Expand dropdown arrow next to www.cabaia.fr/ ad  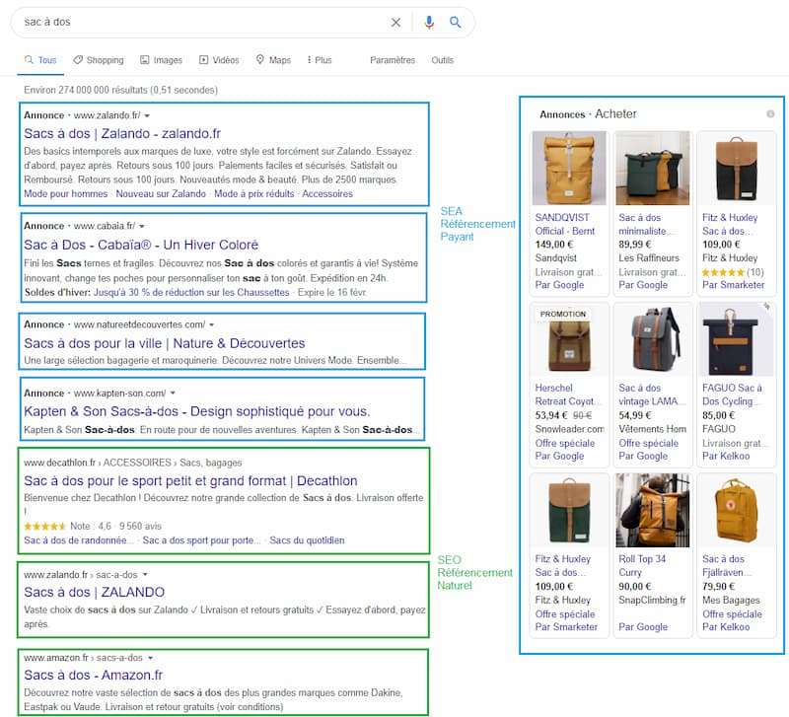point(141,227)
